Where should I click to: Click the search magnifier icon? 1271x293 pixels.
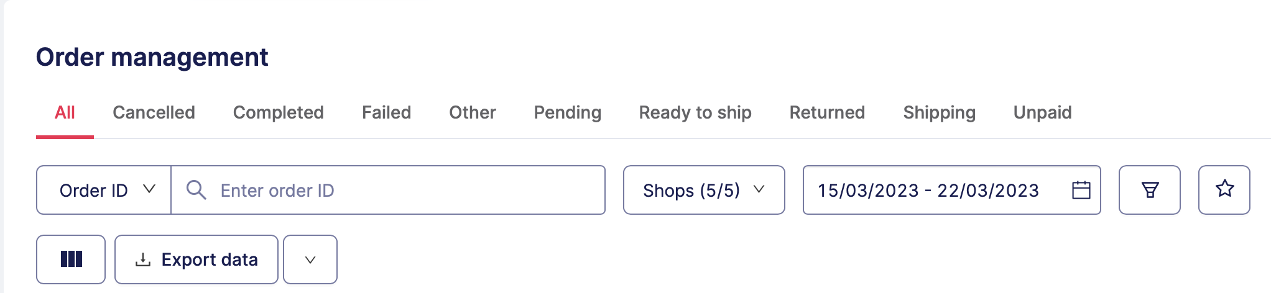pos(196,190)
